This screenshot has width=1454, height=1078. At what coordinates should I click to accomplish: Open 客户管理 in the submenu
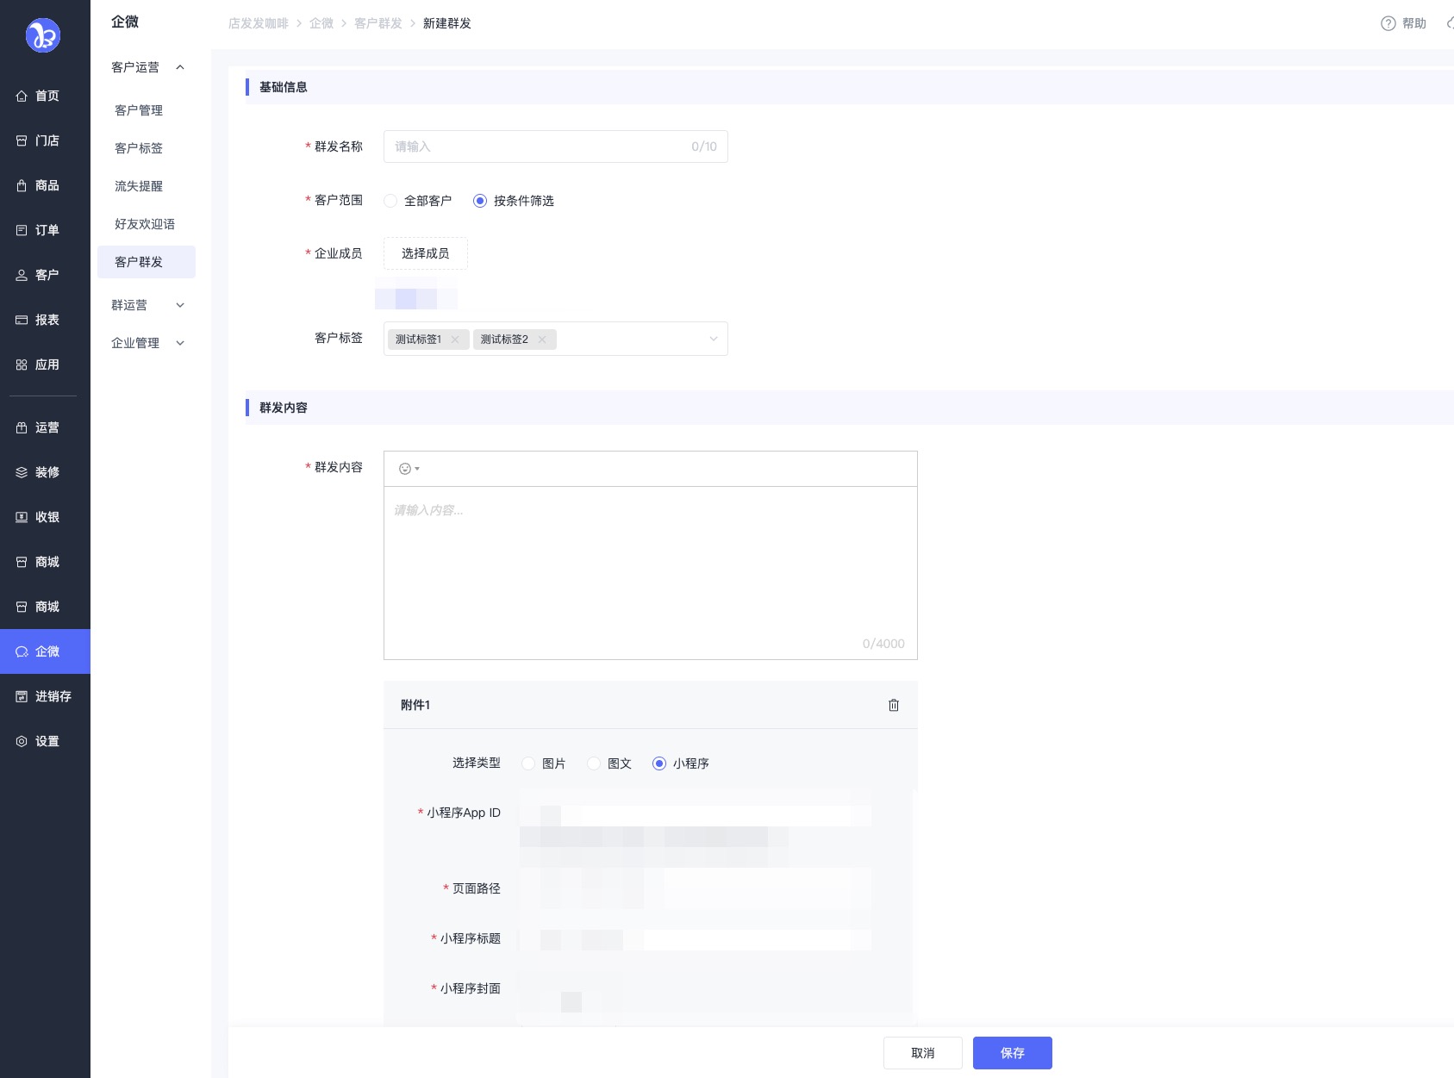click(x=139, y=110)
